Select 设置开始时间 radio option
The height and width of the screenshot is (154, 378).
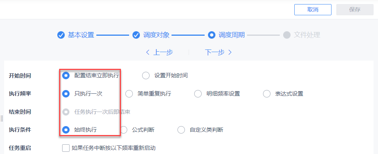click(x=146, y=76)
